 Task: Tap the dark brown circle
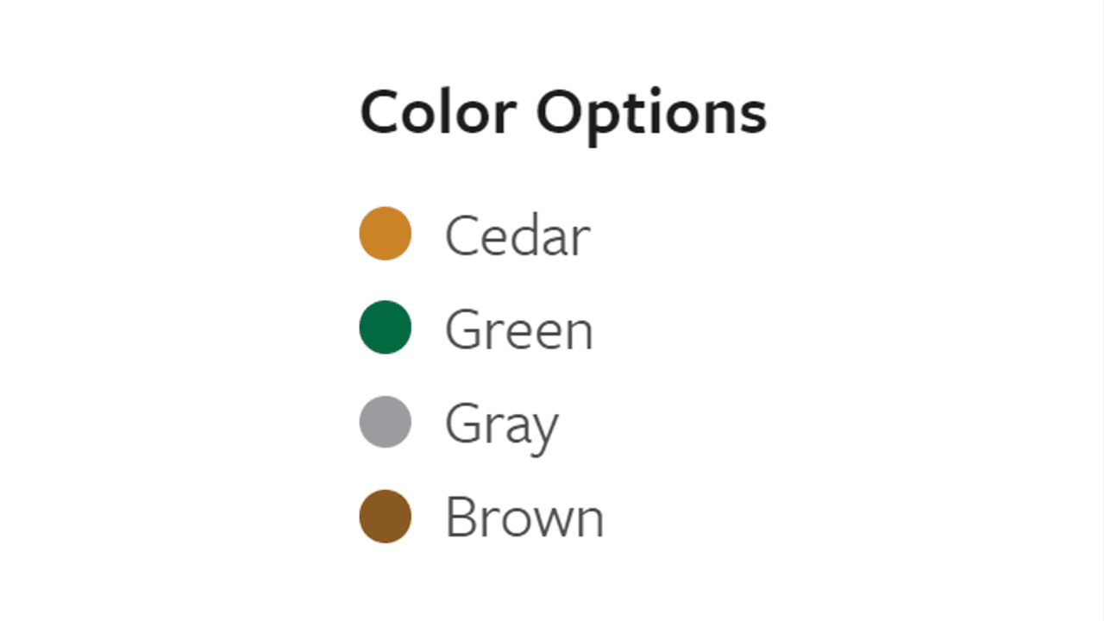(385, 517)
